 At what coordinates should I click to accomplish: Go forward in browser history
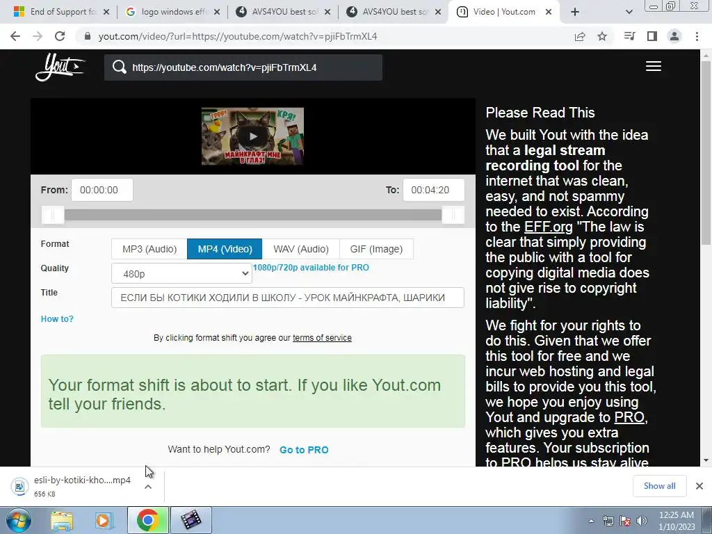(x=38, y=36)
